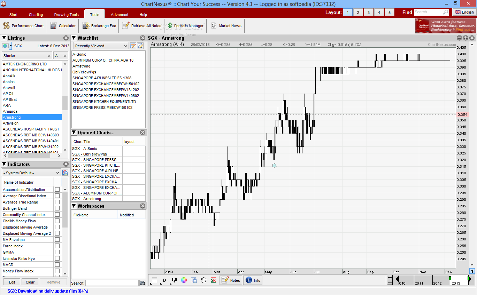Click the binoculars search icon

(142, 283)
